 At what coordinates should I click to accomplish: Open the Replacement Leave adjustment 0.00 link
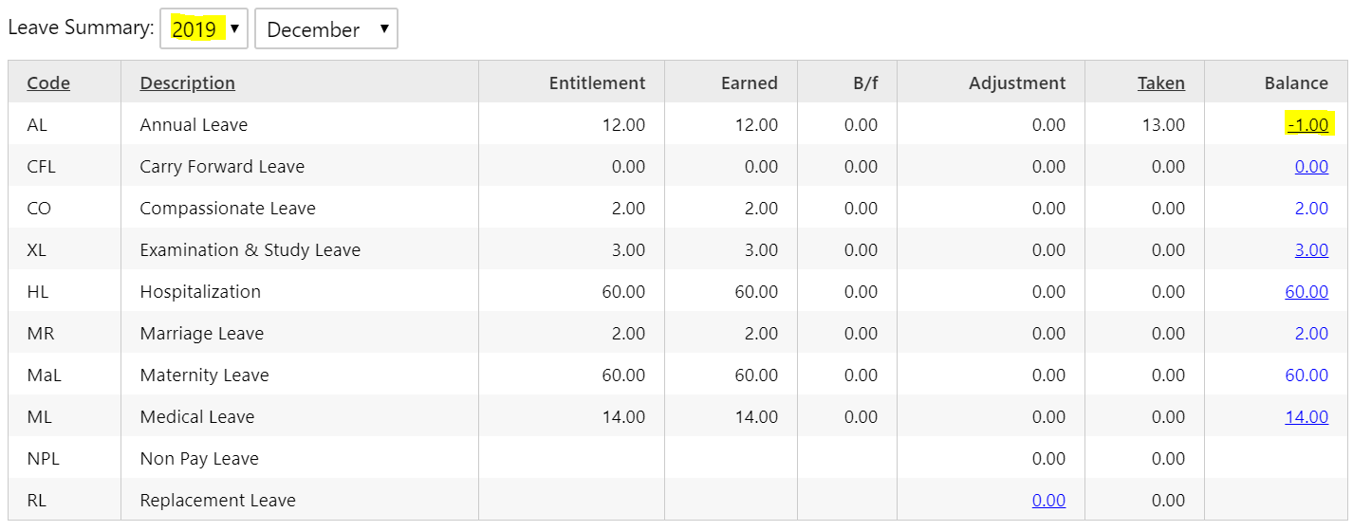[1048, 500]
